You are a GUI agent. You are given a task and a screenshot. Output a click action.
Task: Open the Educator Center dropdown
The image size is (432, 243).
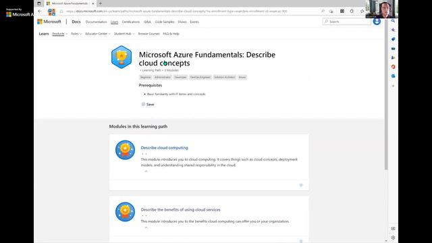click(98, 34)
